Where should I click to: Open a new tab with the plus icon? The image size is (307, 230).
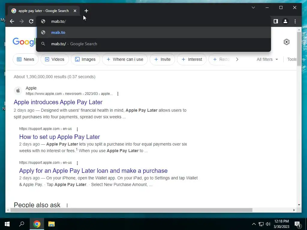coord(86,11)
